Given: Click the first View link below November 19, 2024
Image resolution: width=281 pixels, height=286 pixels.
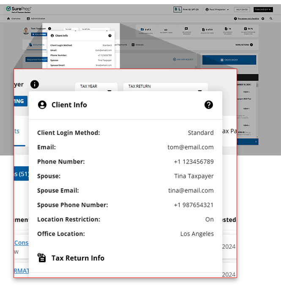Looking at the screenshot, I should 246,92.
